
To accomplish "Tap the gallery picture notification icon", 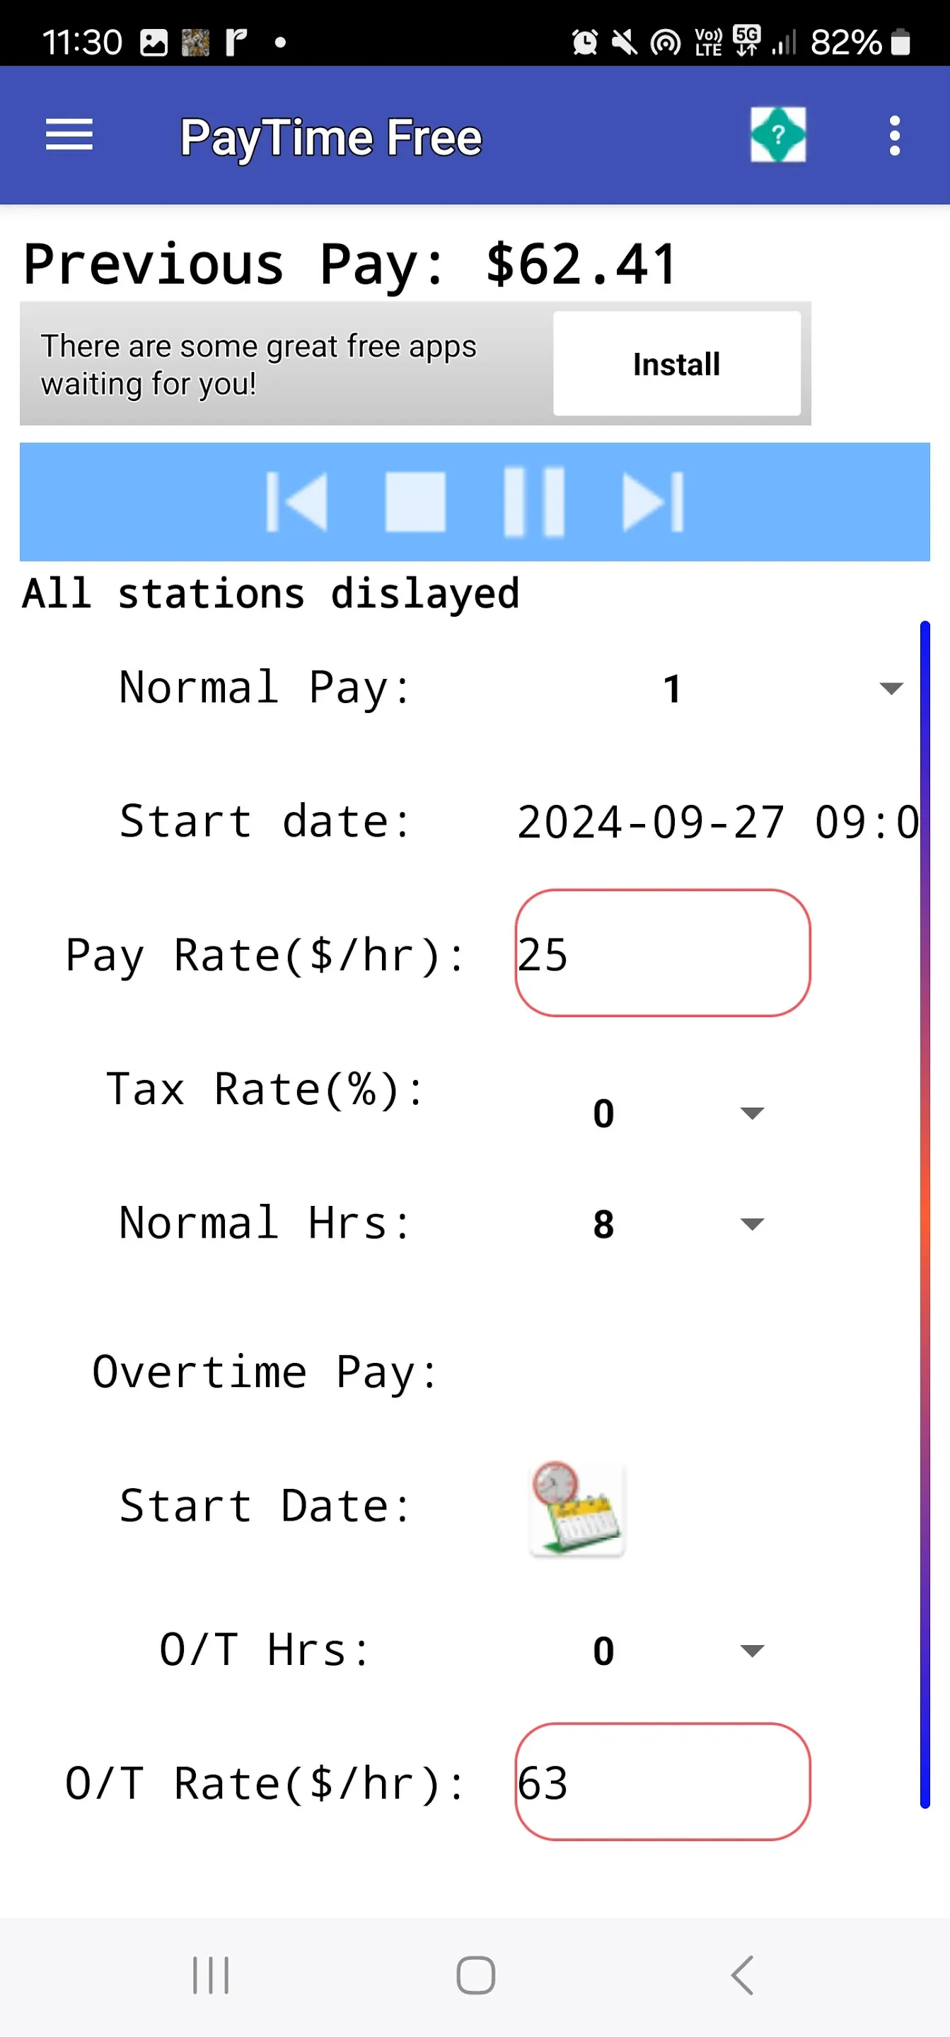I will click(x=153, y=42).
